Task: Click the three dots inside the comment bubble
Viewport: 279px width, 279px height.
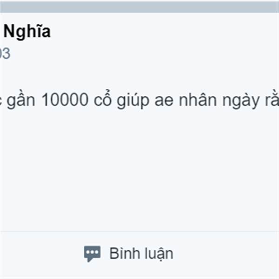Action: 92,252
